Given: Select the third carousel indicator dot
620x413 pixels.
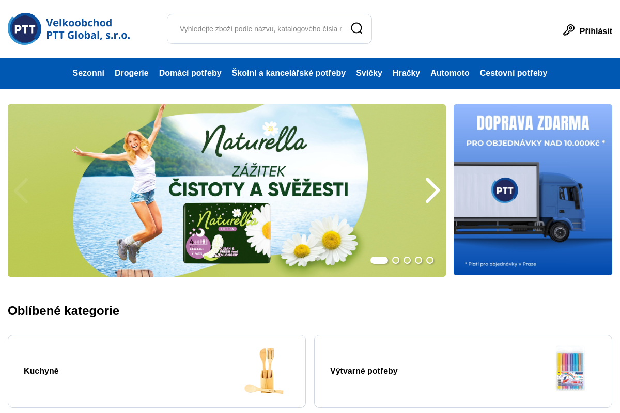Looking at the screenshot, I should pyautogui.click(x=407, y=260).
